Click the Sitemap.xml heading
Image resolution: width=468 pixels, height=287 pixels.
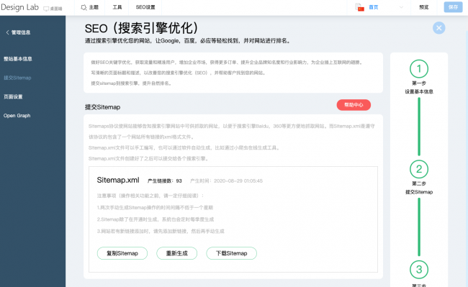click(118, 180)
